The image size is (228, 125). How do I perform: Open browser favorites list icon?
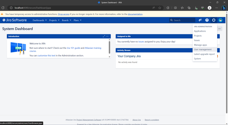[x=182, y=8]
